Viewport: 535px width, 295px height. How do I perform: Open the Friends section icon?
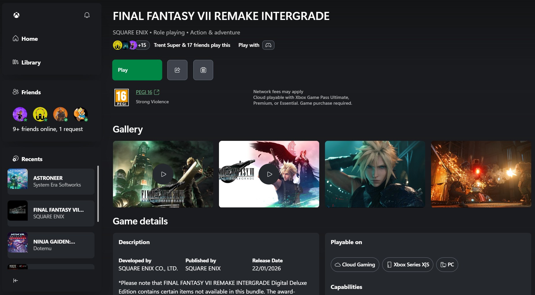(15, 92)
